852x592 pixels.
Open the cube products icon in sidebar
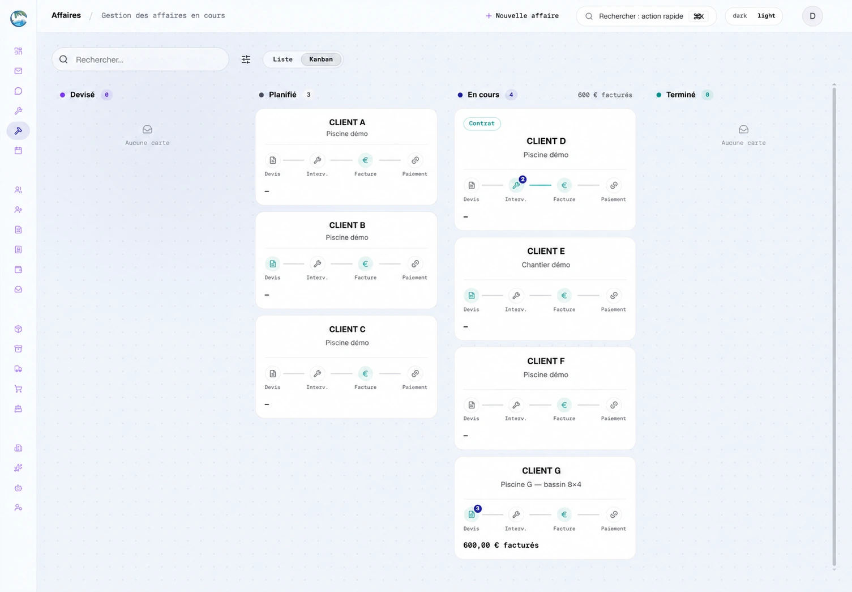coord(18,329)
